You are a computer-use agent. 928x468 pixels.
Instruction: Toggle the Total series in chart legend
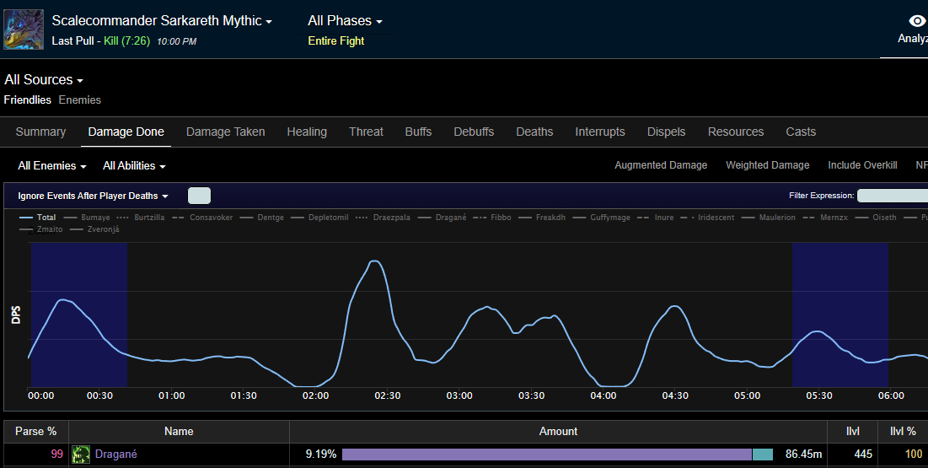[38, 218]
